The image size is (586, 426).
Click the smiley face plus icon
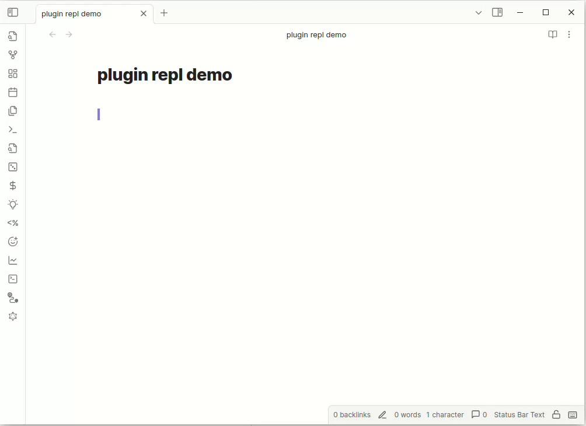[x=13, y=242]
